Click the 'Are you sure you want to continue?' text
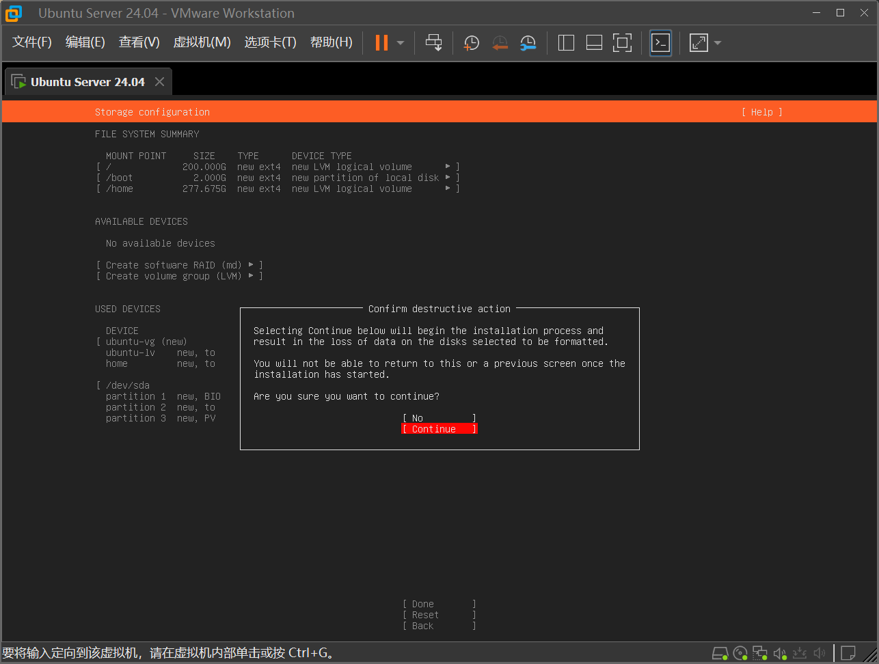Screen dimensions: 879x664 click(x=347, y=396)
